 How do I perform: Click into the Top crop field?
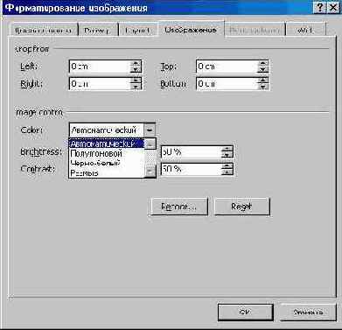click(227, 67)
